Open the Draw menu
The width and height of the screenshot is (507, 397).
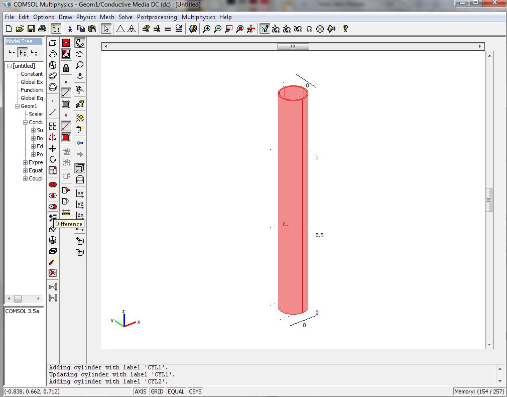65,17
